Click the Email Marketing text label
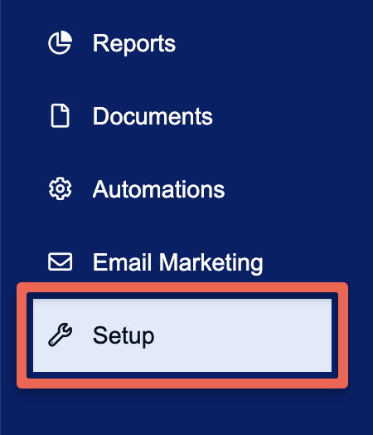This screenshot has width=373, height=435. (177, 262)
